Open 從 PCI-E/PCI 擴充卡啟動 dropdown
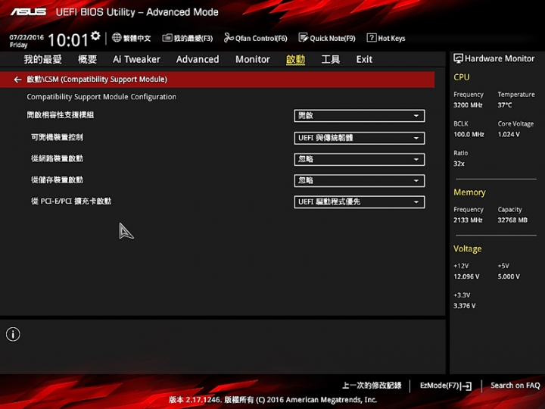 click(x=359, y=202)
